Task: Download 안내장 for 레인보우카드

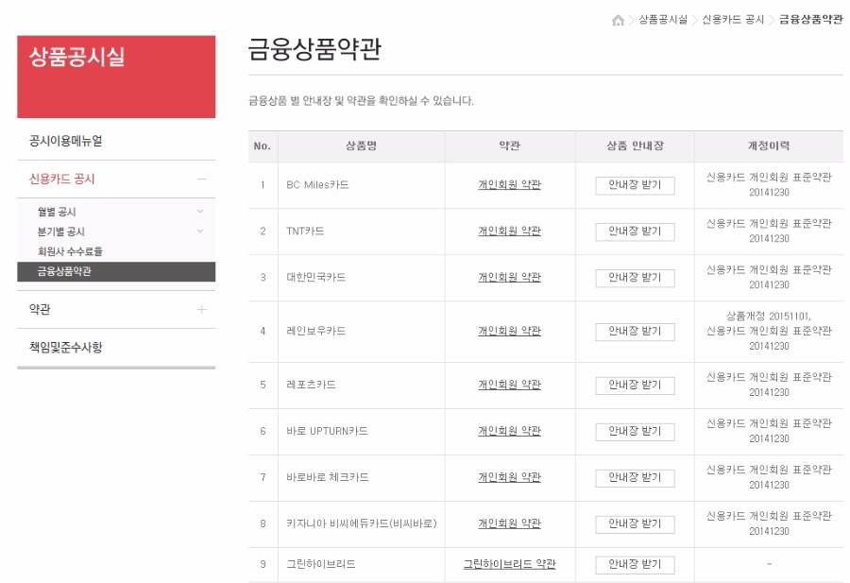Action: click(635, 332)
